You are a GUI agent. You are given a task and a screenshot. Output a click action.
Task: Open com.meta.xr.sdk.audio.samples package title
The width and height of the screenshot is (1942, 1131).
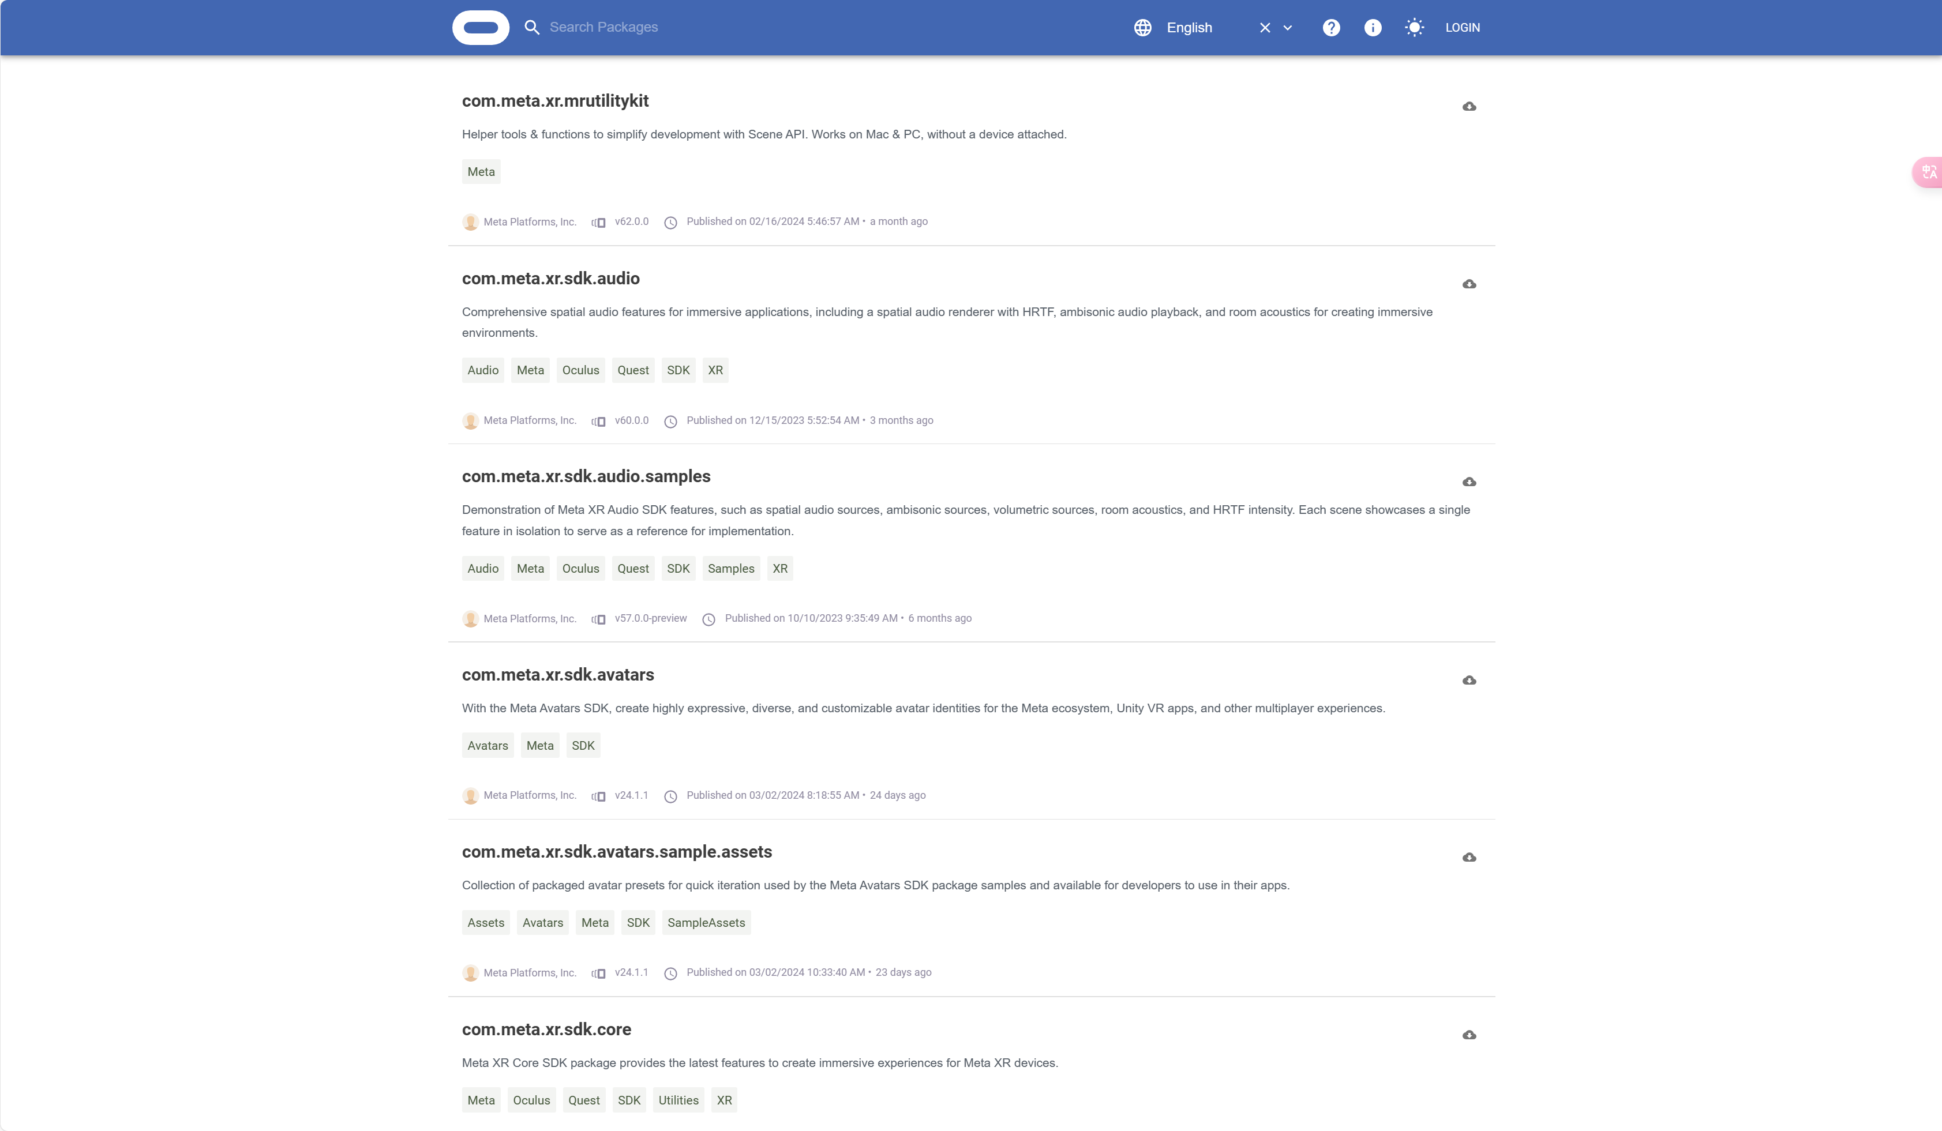(586, 476)
